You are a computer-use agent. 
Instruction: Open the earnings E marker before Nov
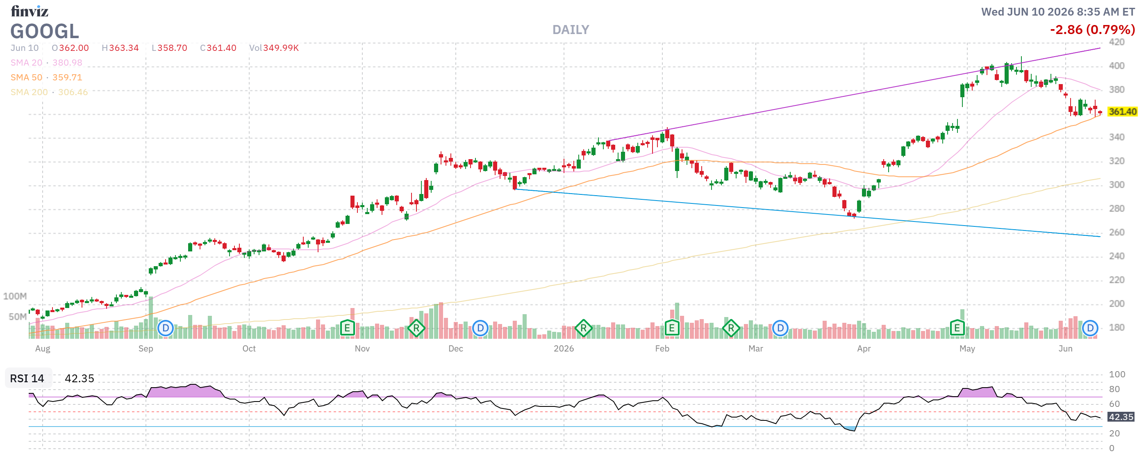[347, 329]
